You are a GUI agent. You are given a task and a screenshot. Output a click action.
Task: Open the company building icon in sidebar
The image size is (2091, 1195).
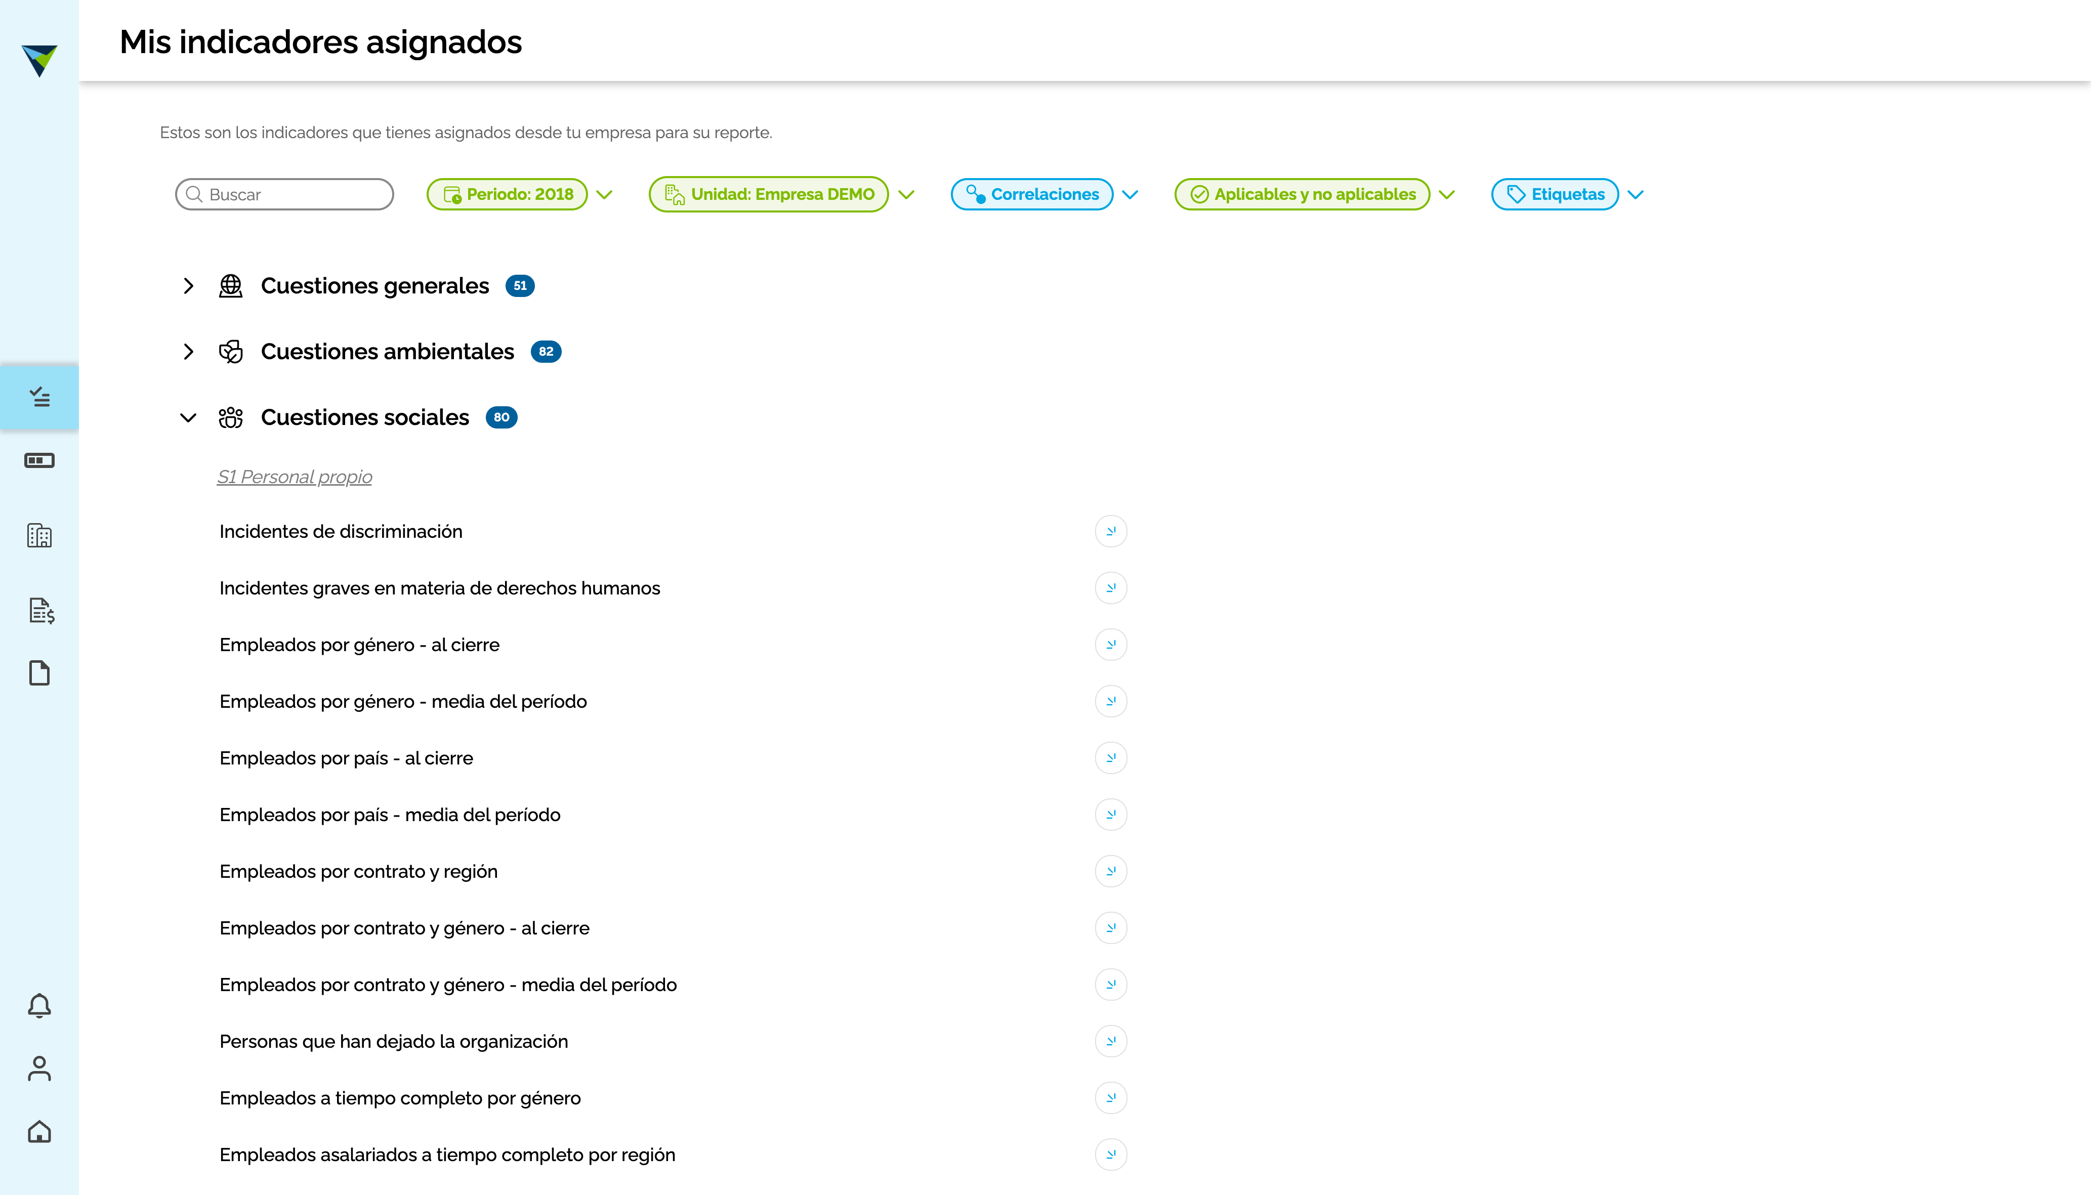pos(39,536)
